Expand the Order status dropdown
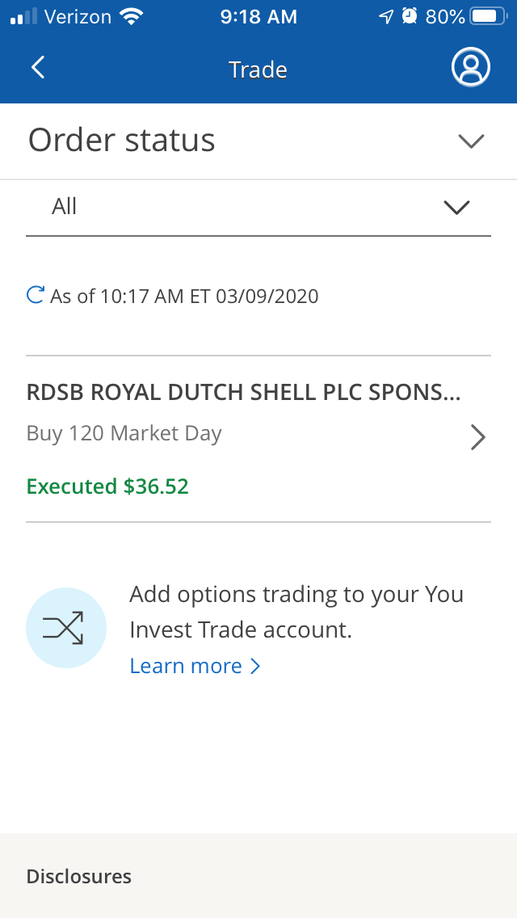The image size is (517, 918). 471,141
